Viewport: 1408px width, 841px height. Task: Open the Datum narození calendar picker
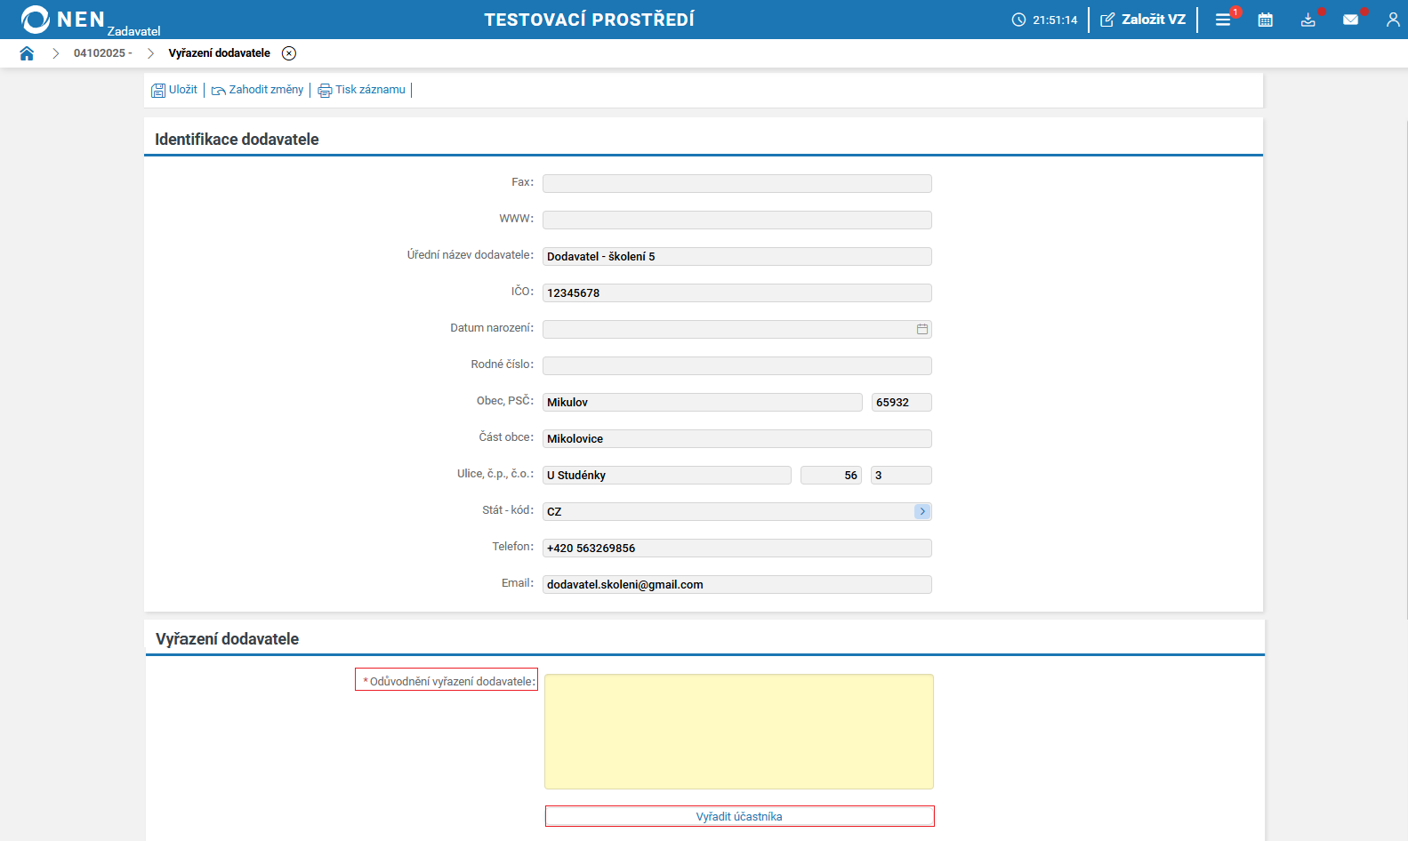click(x=922, y=329)
